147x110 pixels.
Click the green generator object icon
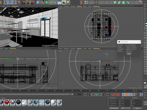[47, 2]
